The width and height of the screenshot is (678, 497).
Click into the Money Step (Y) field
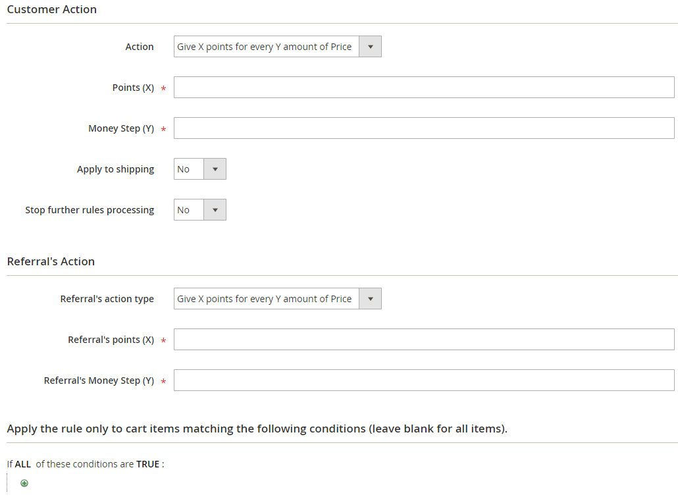click(423, 128)
